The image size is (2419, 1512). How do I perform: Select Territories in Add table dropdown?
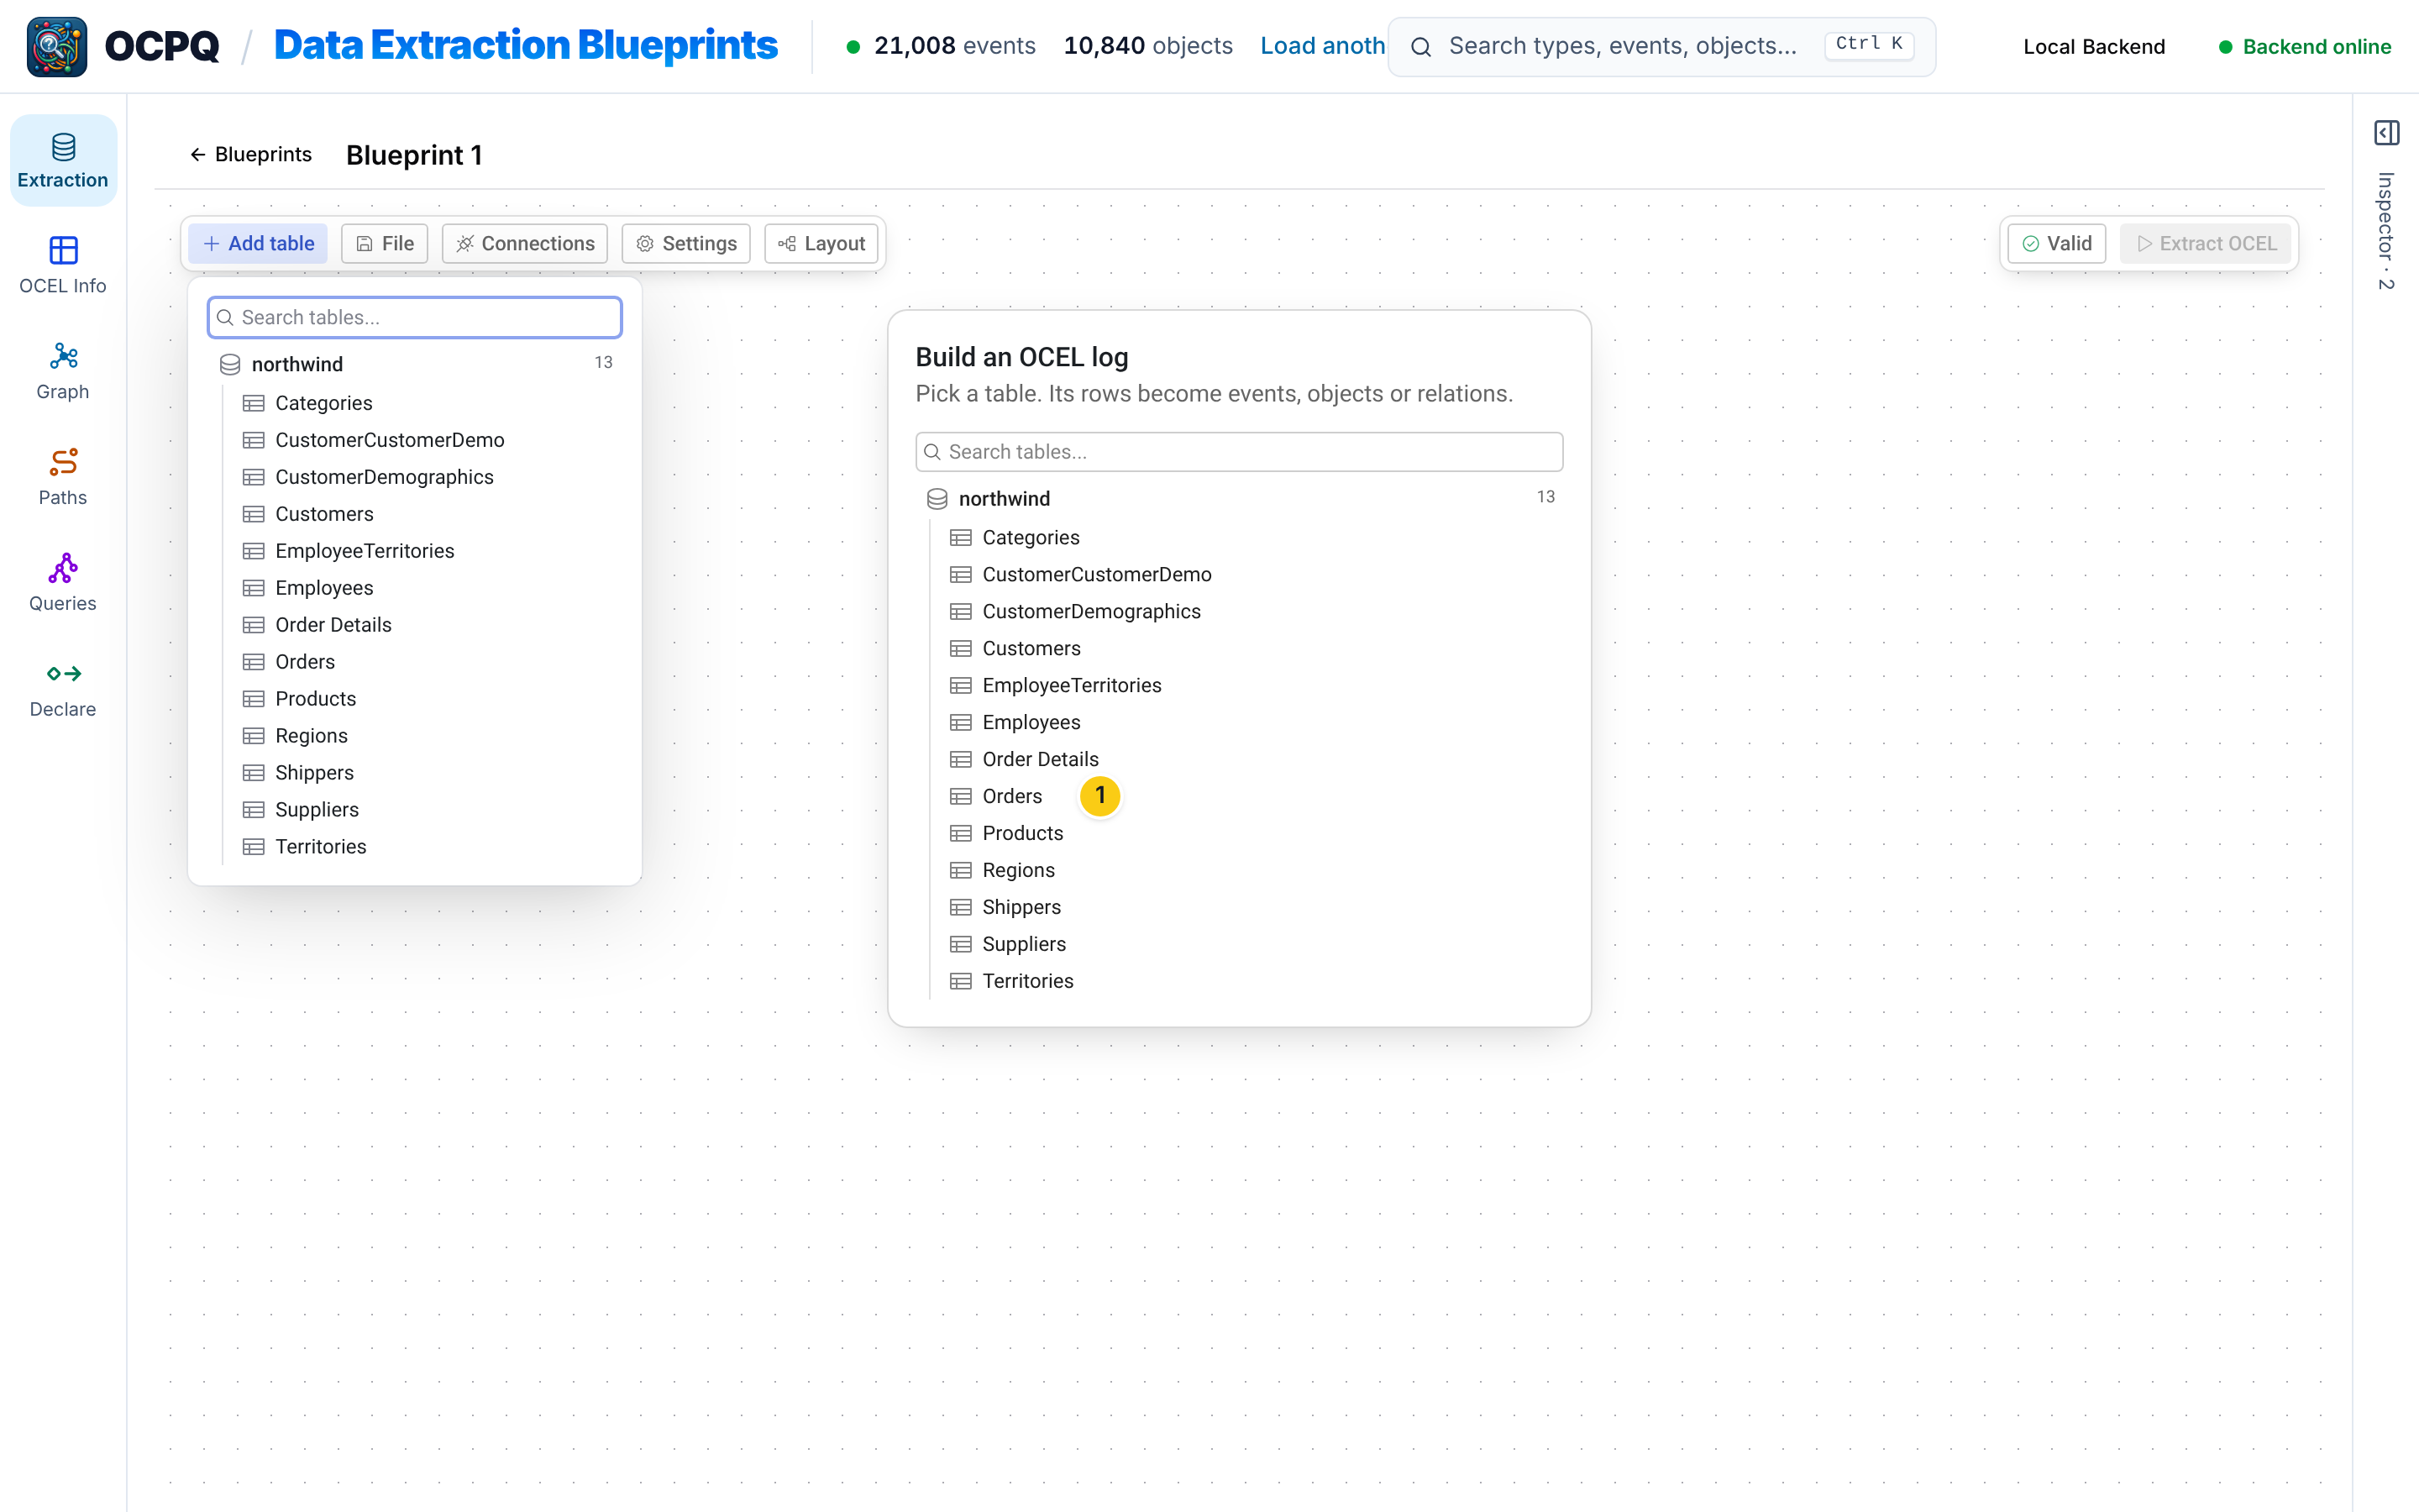(x=427, y=847)
